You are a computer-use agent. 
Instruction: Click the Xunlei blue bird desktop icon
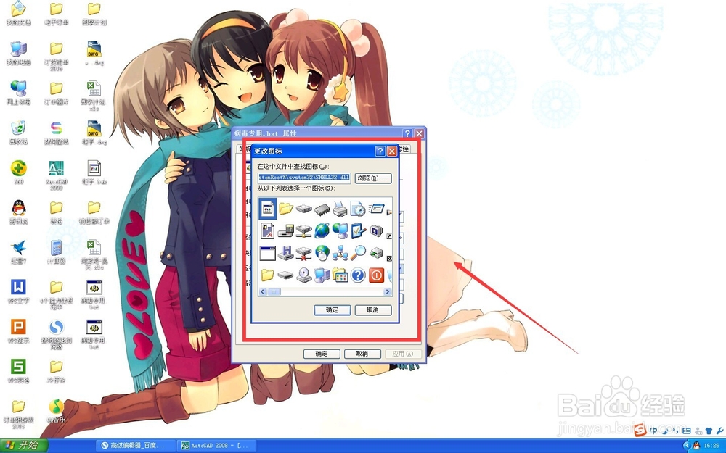click(x=19, y=252)
